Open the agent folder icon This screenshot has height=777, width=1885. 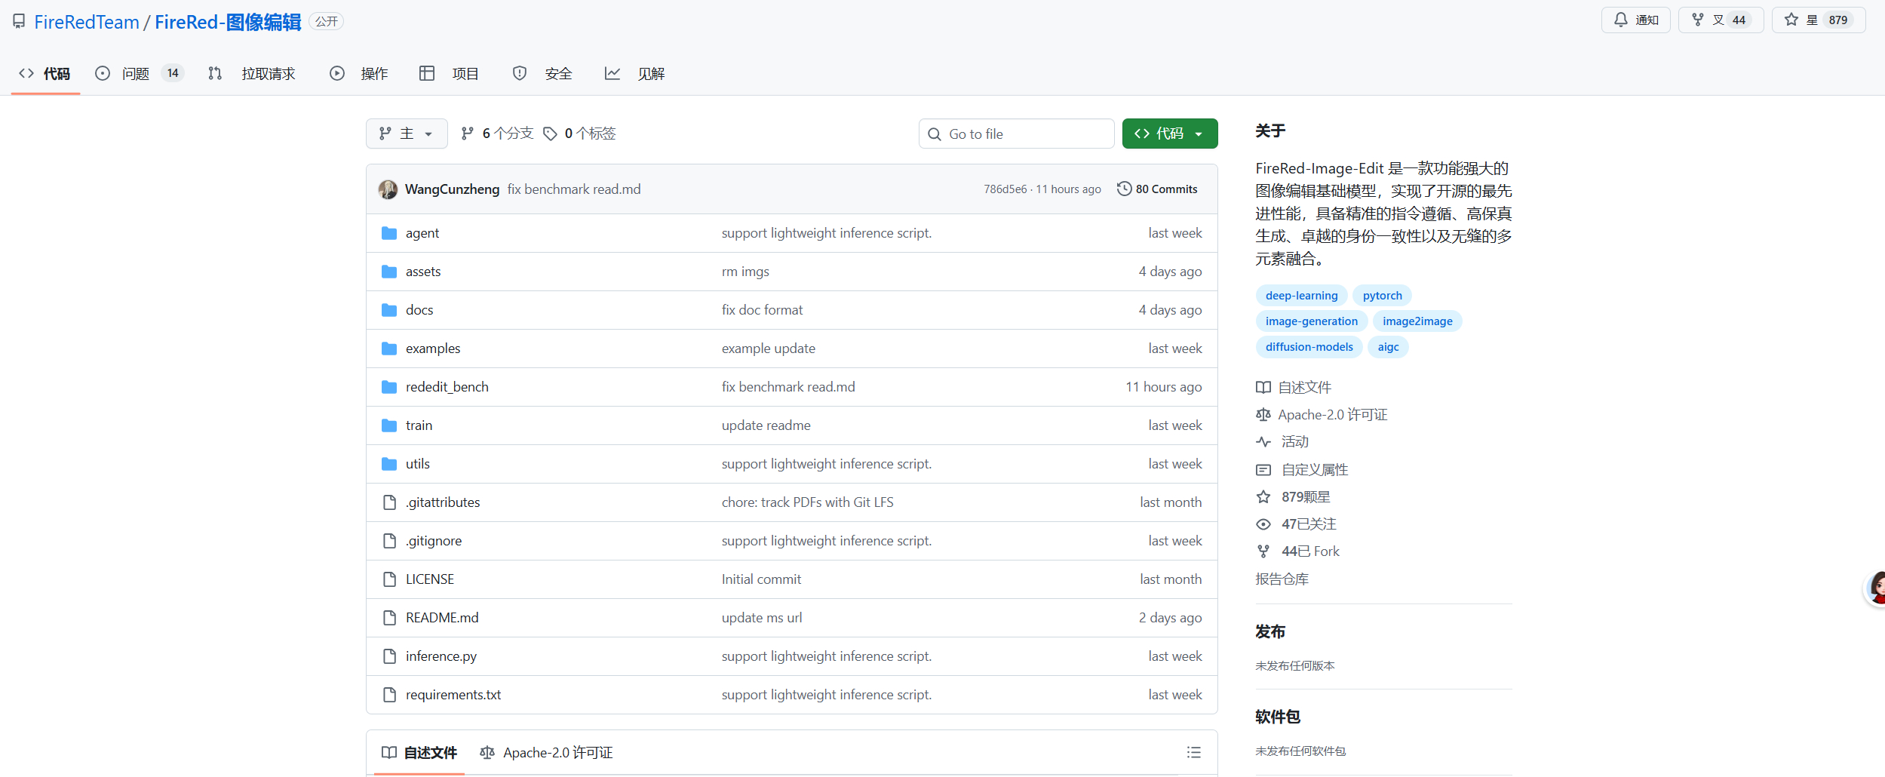coord(389,233)
